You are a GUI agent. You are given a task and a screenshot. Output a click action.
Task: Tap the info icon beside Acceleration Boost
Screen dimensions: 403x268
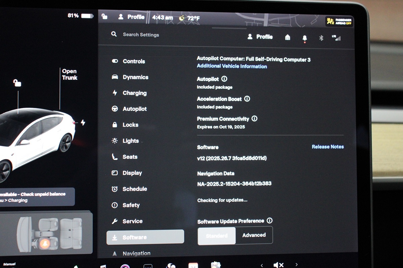(x=247, y=99)
